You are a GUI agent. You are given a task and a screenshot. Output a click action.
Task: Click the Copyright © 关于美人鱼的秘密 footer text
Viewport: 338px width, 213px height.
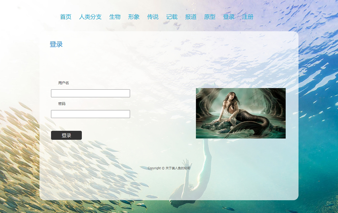(169, 168)
